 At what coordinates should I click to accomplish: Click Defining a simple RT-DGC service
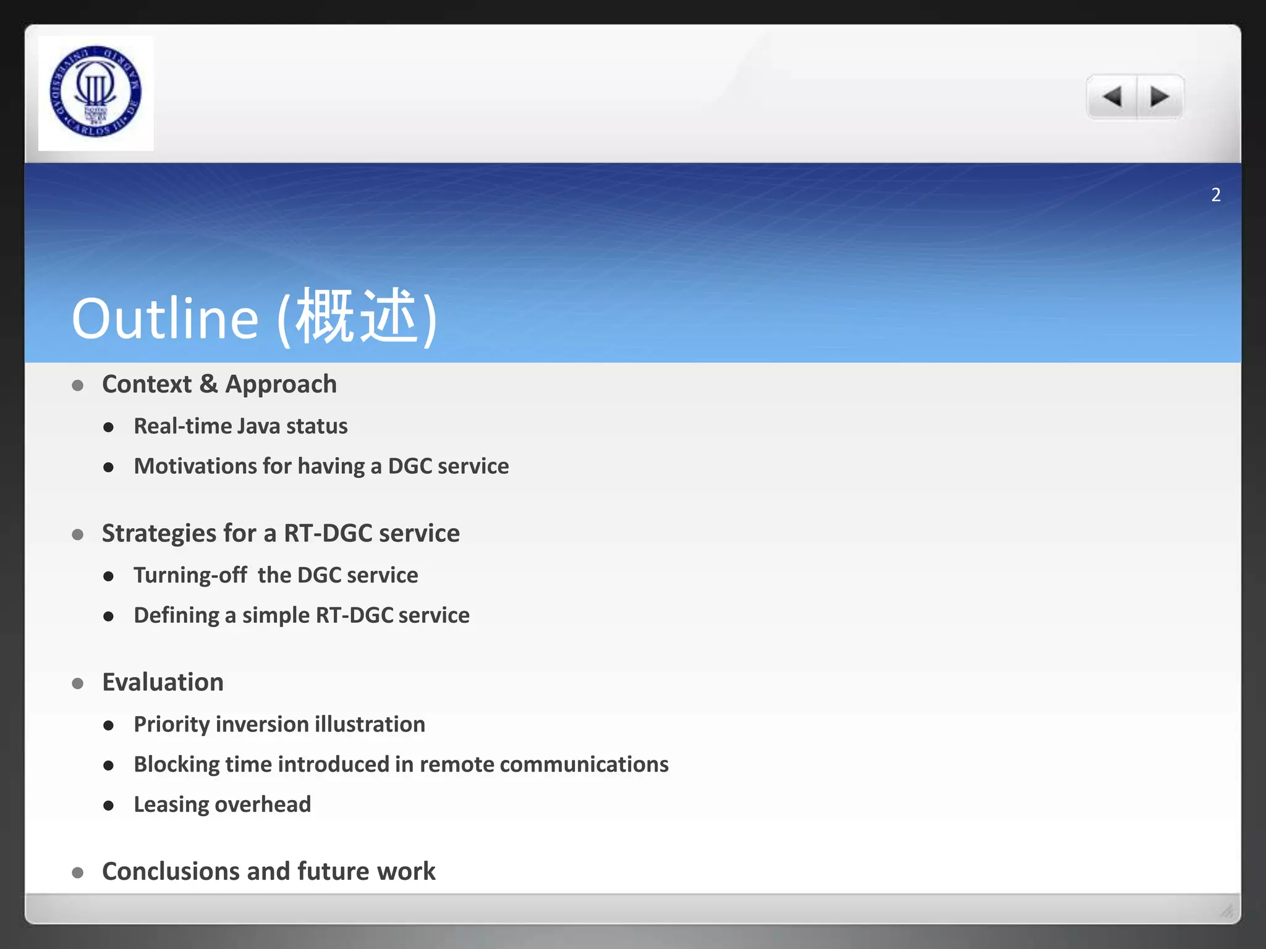tap(301, 615)
